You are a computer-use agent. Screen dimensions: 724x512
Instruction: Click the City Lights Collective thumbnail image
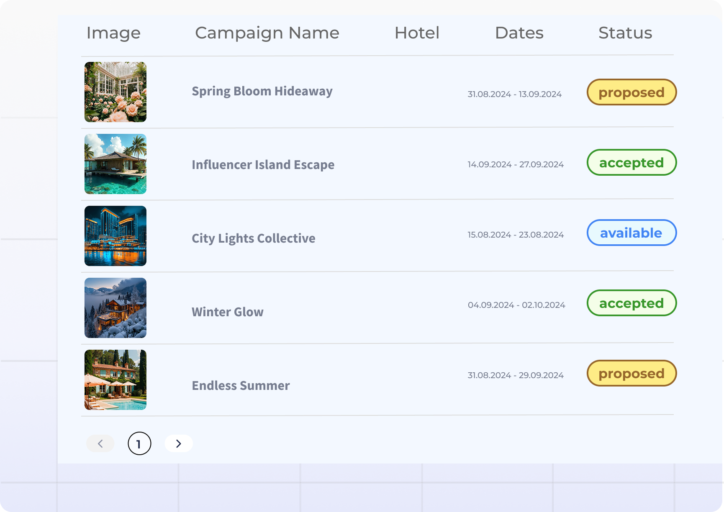pos(116,236)
